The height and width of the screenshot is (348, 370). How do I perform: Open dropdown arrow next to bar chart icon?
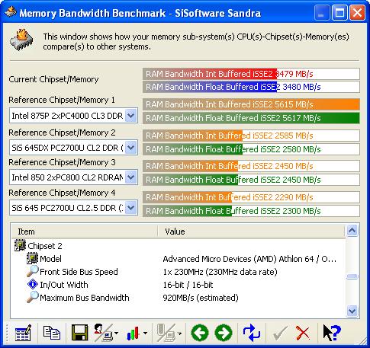click(145, 333)
